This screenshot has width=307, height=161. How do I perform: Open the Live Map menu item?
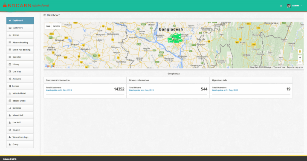(20, 72)
